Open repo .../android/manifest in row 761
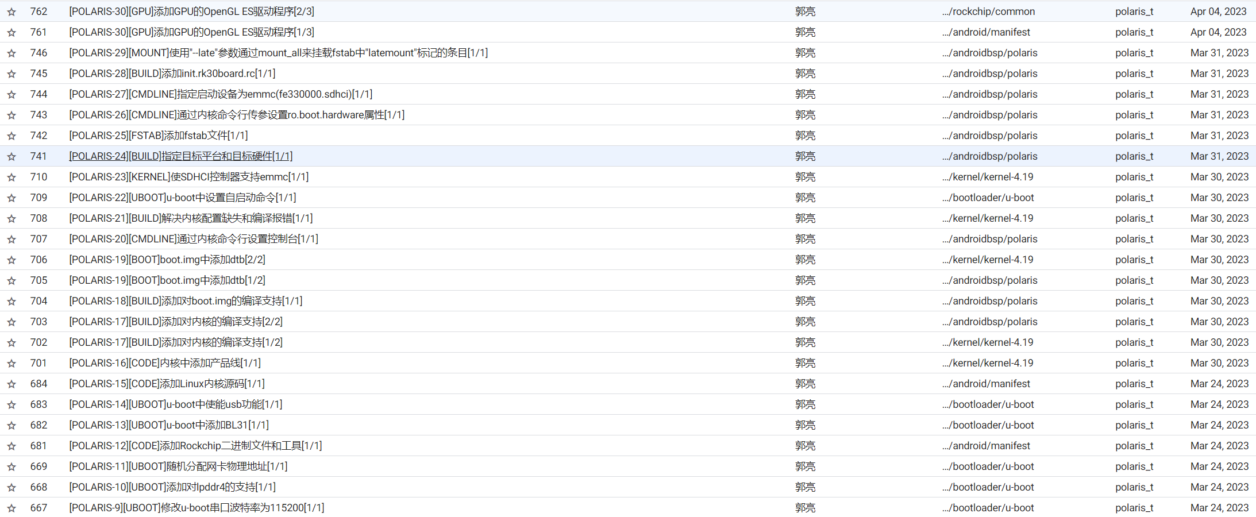The width and height of the screenshot is (1256, 517). coord(986,32)
